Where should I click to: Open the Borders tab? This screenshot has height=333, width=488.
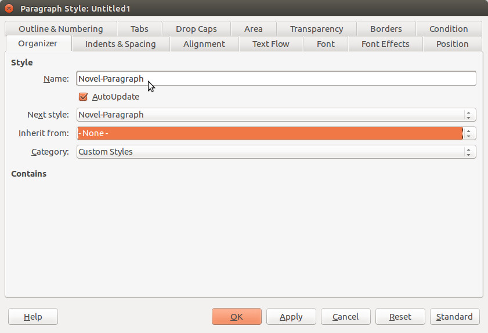click(x=386, y=29)
